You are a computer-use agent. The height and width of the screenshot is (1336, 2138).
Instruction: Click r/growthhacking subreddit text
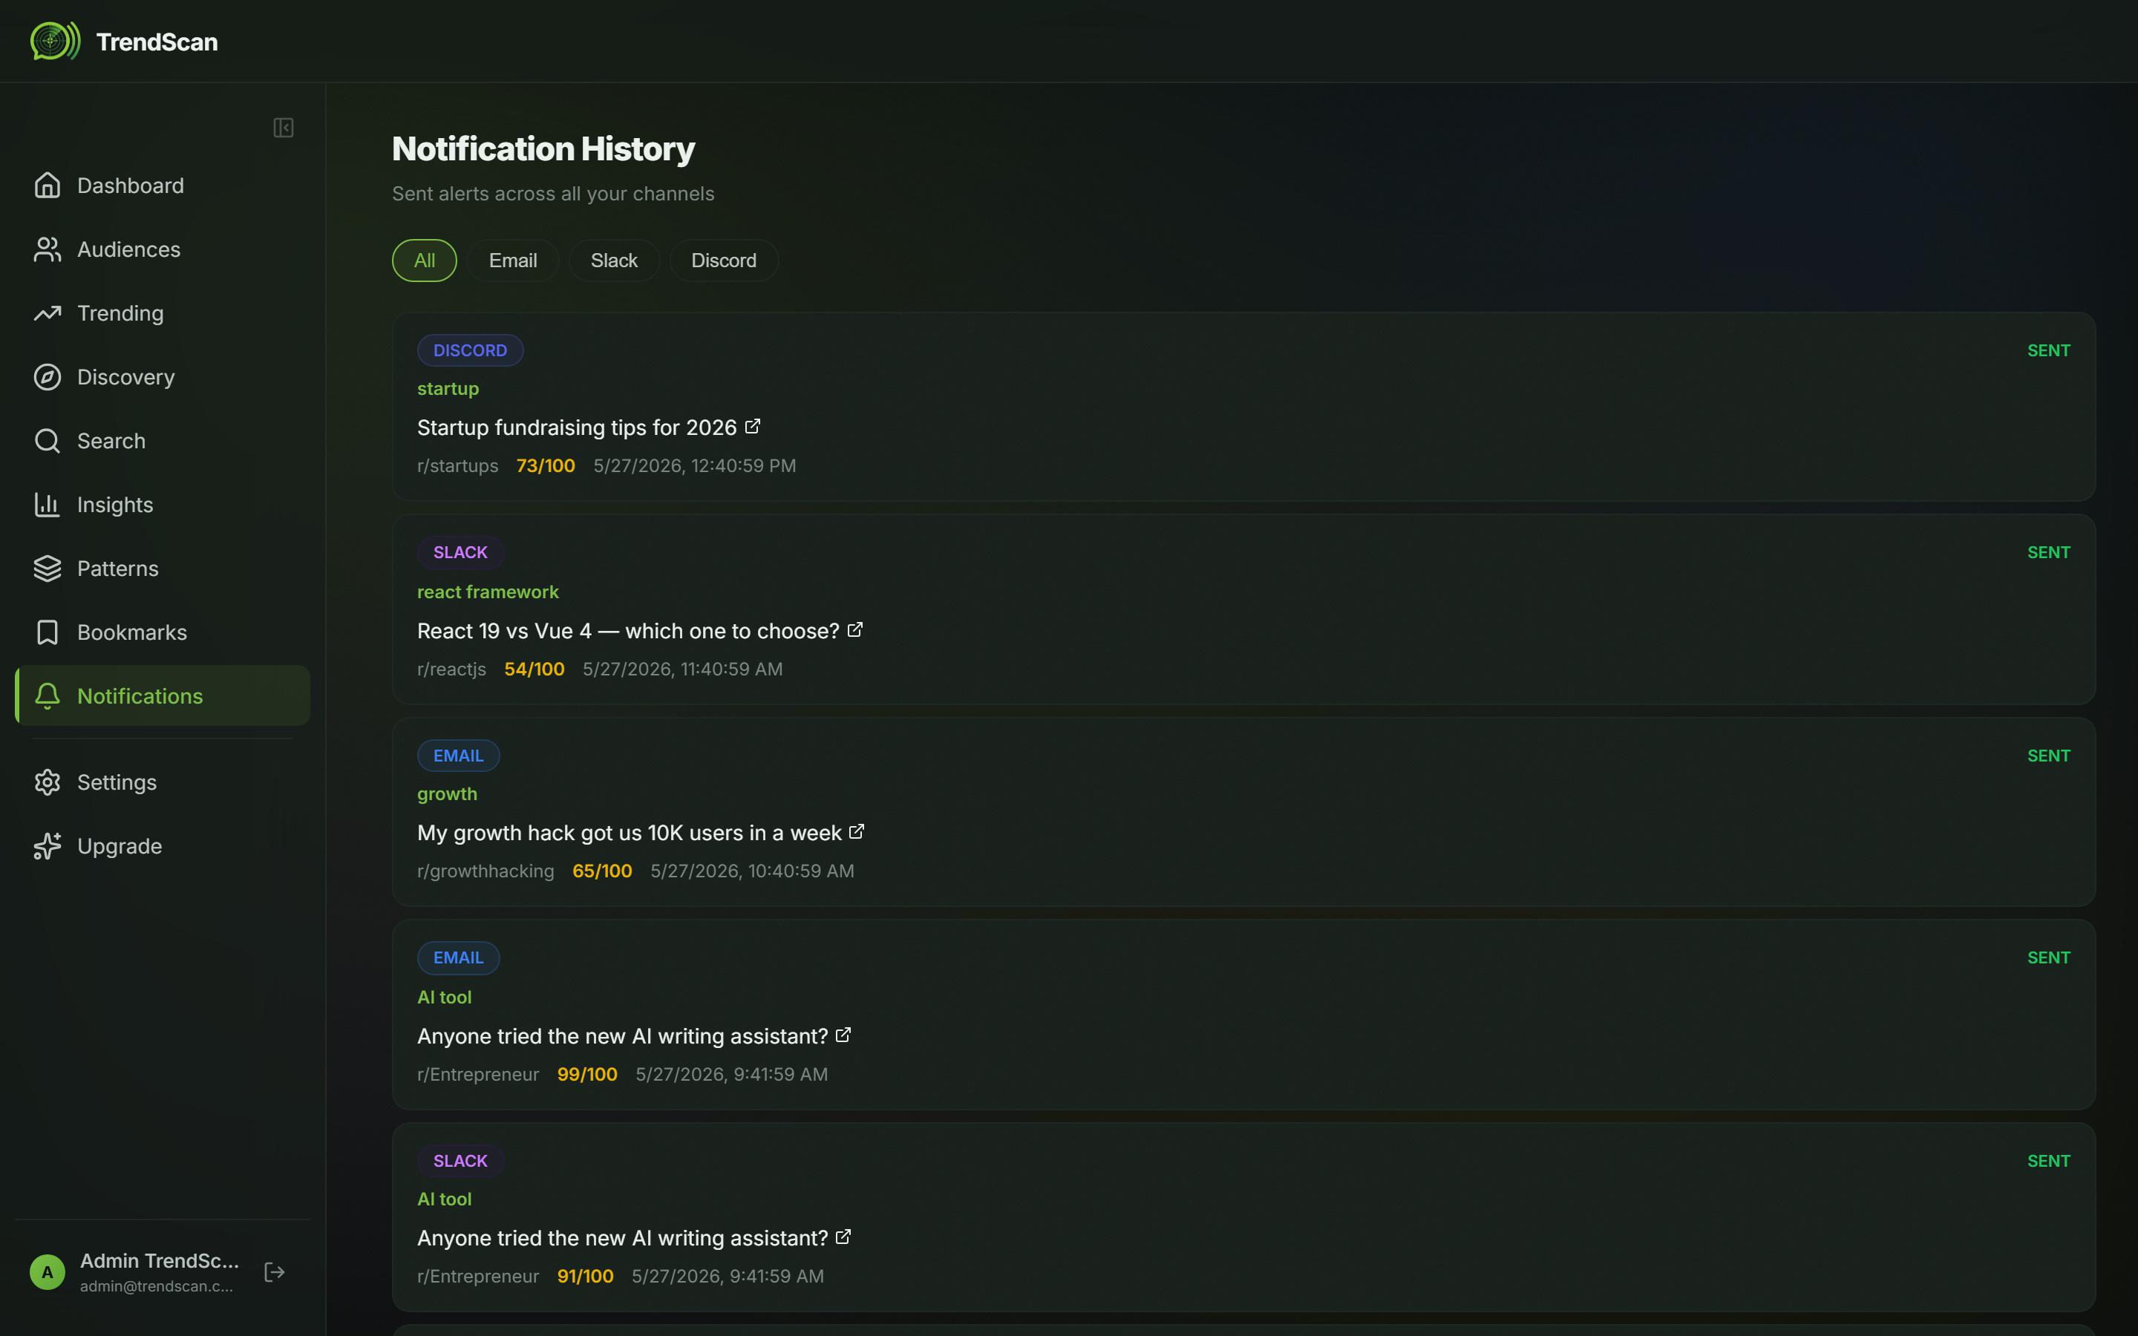(486, 871)
